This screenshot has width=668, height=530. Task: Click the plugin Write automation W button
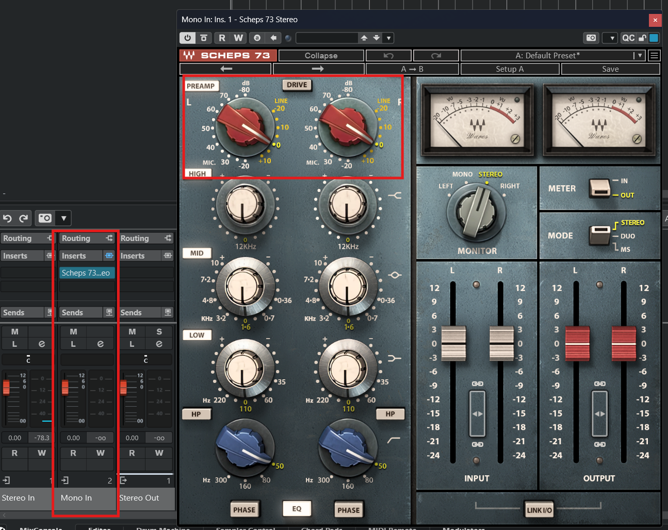pyautogui.click(x=238, y=38)
